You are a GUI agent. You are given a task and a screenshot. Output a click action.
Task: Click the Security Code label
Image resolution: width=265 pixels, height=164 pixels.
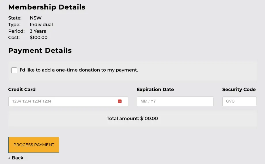239,89
